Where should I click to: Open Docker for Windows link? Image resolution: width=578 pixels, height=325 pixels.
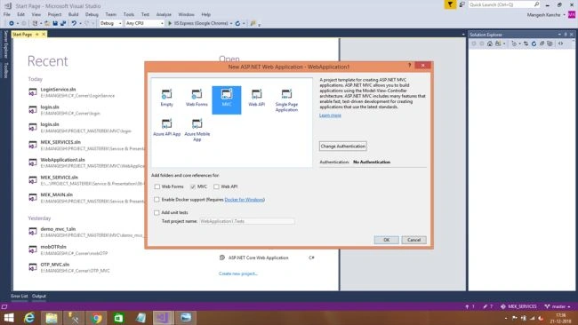point(245,200)
